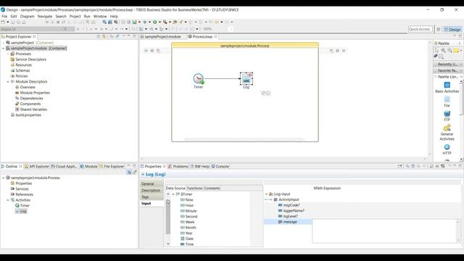This screenshot has height=261, width=464.
Task: Expand the Processes folder
Action: pos(8,54)
